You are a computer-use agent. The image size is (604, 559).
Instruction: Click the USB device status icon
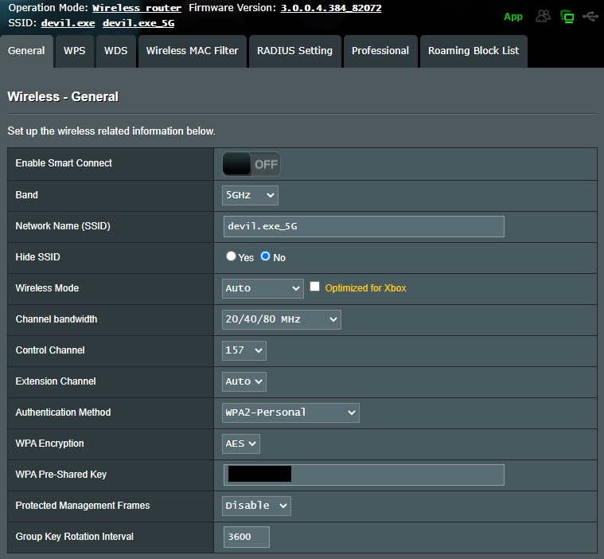pos(590,16)
